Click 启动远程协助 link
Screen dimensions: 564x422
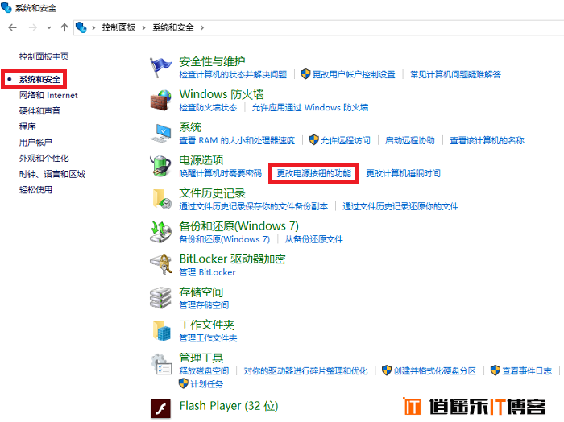coord(410,140)
